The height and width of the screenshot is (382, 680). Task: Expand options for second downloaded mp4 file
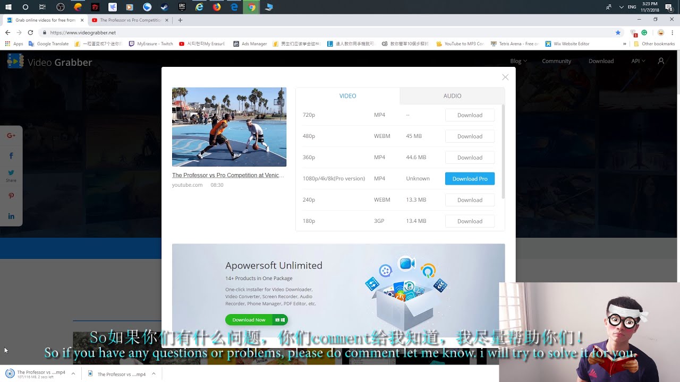point(154,374)
